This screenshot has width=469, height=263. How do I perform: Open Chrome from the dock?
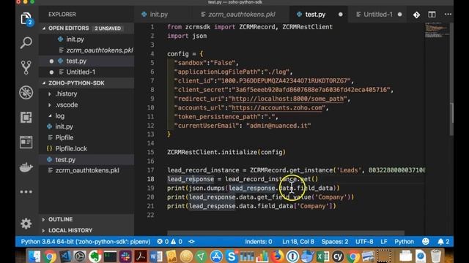point(50,256)
